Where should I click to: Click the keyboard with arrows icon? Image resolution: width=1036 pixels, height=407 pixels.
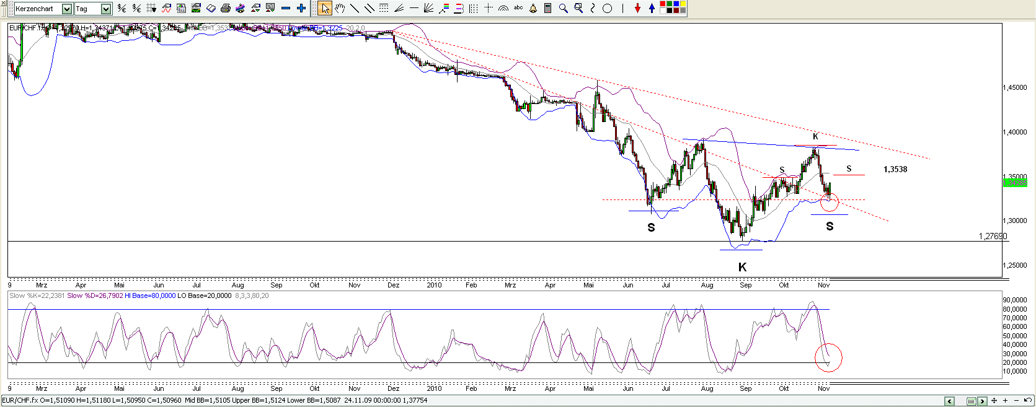(270, 8)
